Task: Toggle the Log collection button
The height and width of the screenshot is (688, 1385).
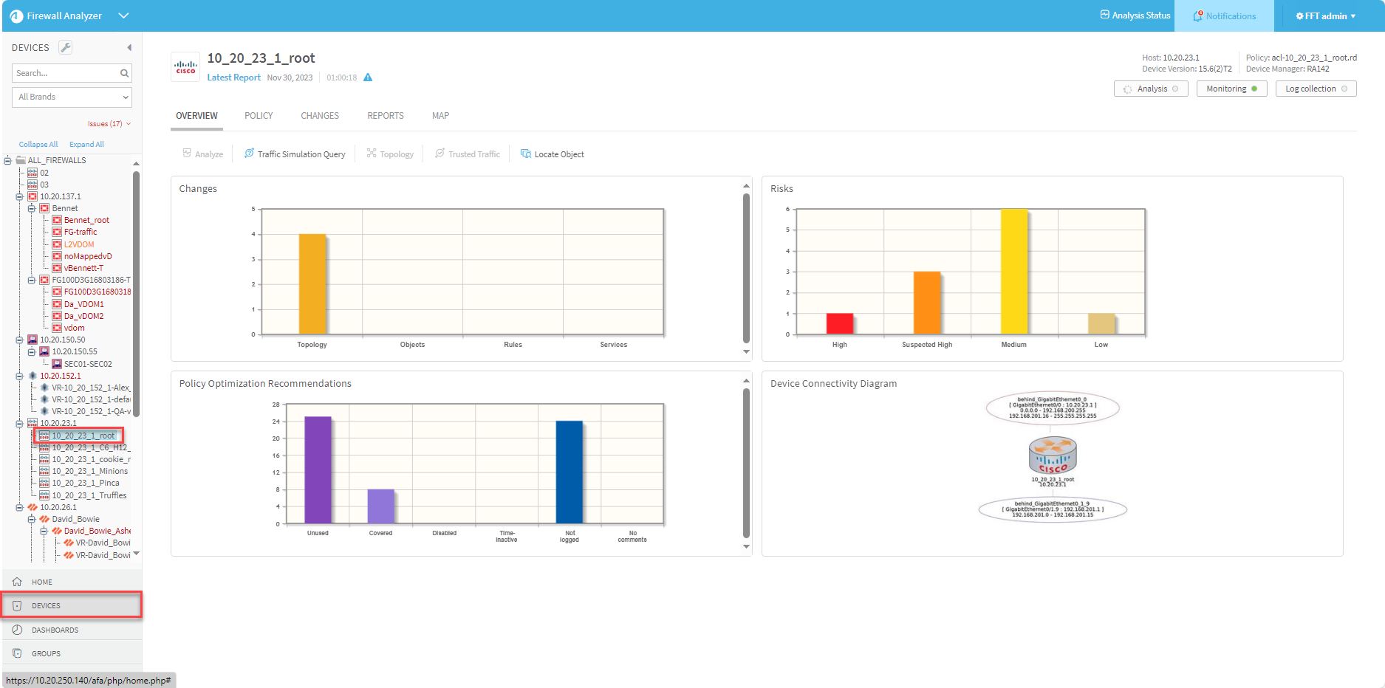Action: (x=1316, y=89)
